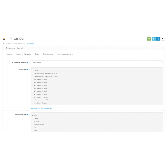Viewport: 167px width, 167px height.
Task: Open the Быстрое переименование tab
Action: click(x=65, y=54)
